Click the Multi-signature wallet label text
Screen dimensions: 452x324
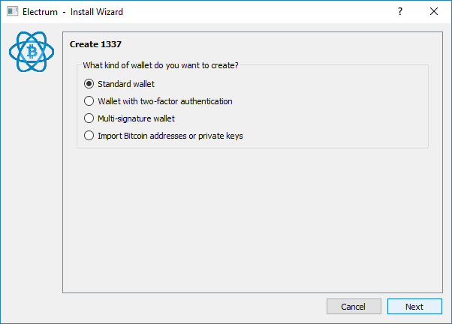(x=136, y=118)
